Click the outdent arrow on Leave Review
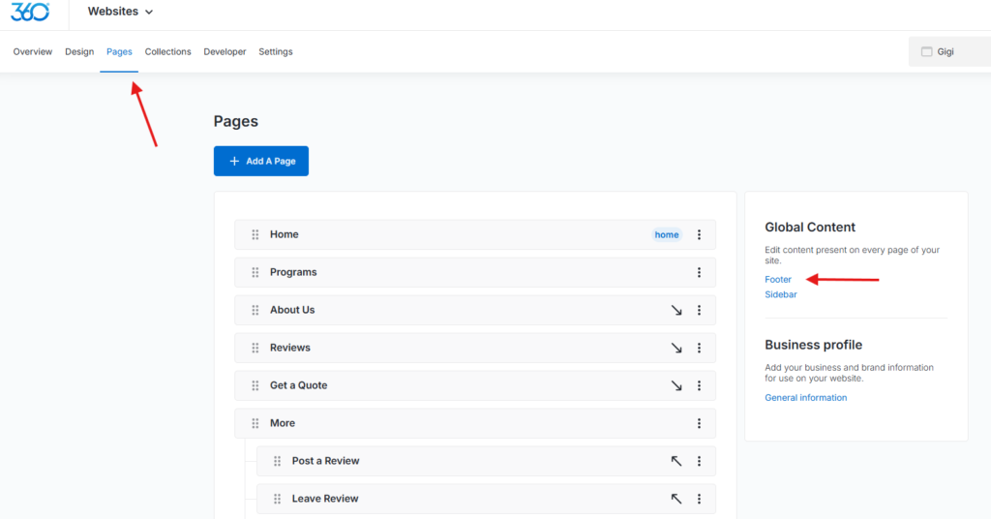Image resolution: width=991 pixels, height=519 pixels. [676, 499]
